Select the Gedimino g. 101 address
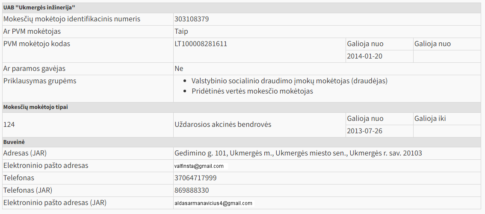Viewport: 485px width, 214px height. (x=298, y=153)
